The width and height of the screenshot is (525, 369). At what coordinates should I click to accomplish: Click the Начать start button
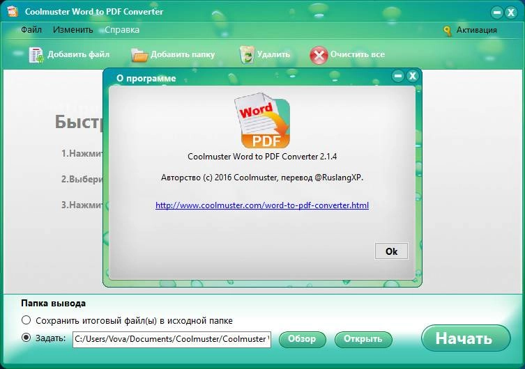pyautogui.click(x=466, y=338)
